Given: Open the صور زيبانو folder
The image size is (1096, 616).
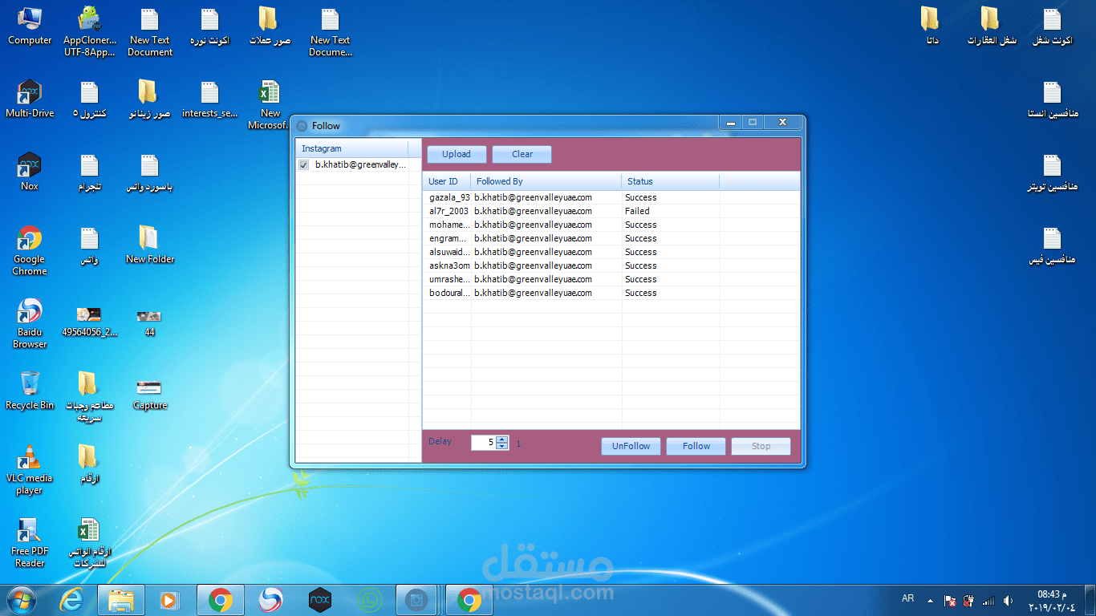Looking at the screenshot, I should tap(150, 99).
